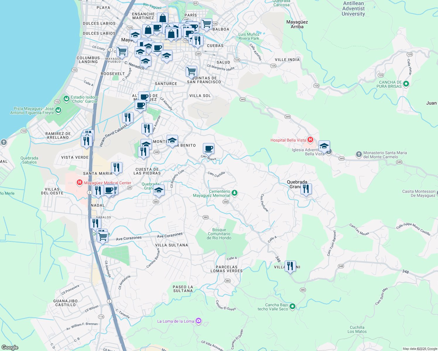Image resolution: width=438 pixels, height=351 pixels.
Task: Select grocery cart marker at Quintas de San Francisco
Action: (x=191, y=71)
